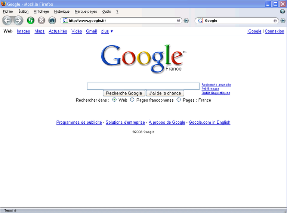Select the Pages : France radio button
The image size is (287, 213).
(x=179, y=100)
